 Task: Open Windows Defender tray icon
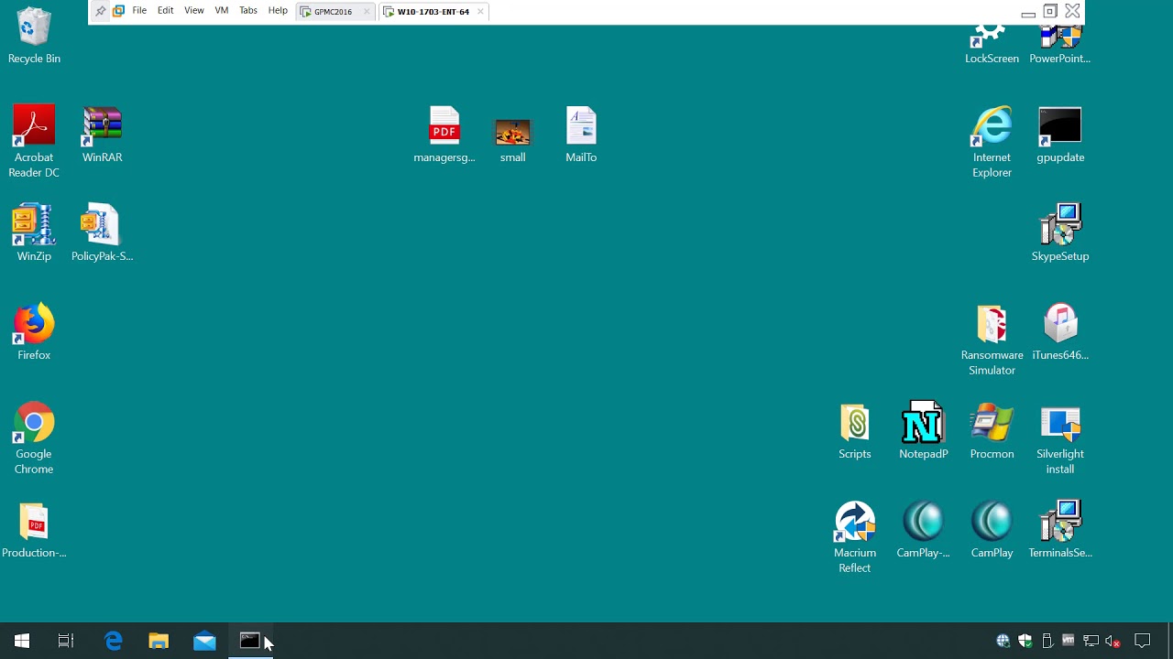coord(1025,641)
